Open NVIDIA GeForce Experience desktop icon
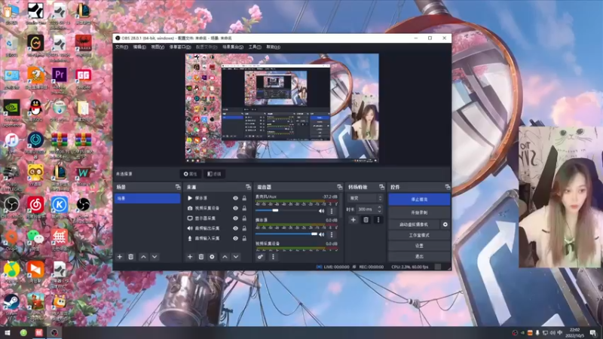 [11, 108]
